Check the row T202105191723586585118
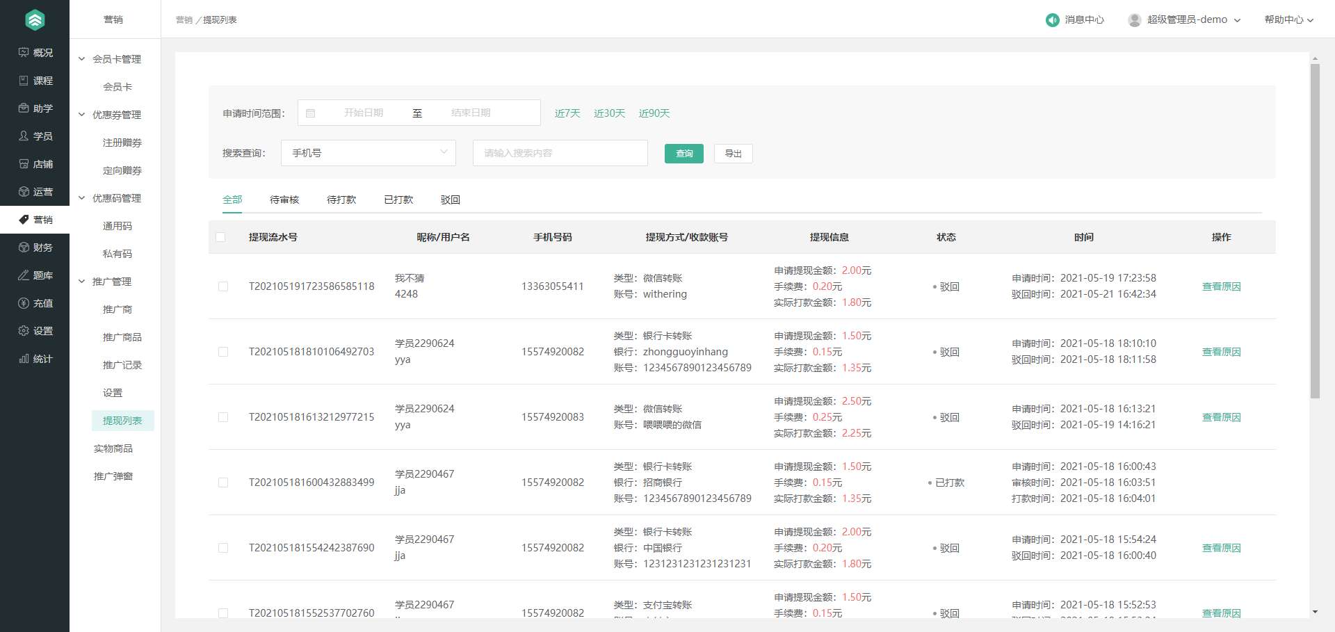Screen dimensions: 1335x632 click(x=223, y=286)
